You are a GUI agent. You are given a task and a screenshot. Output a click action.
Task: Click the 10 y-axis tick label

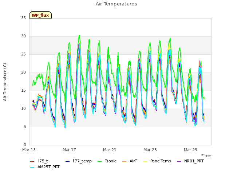(x=23, y=109)
